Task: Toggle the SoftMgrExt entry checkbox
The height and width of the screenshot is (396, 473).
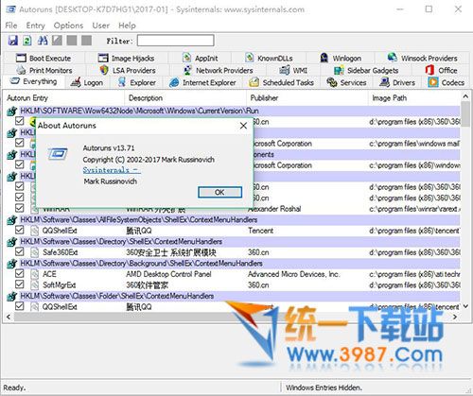Action: pyautogui.click(x=20, y=284)
